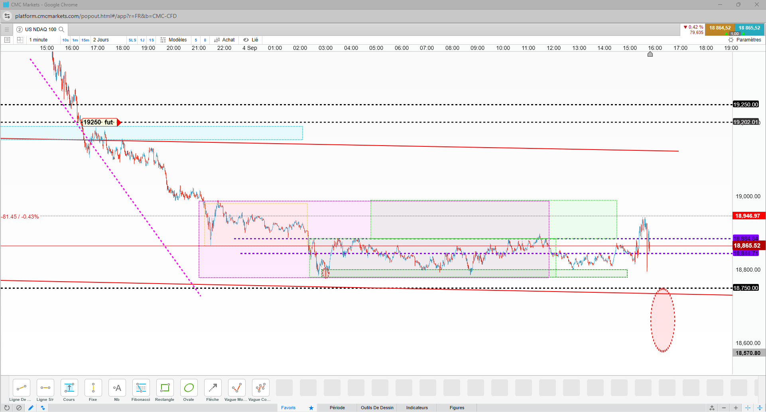Activate the Nb text annotation tool
Image resolution: width=766 pixels, height=412 pixels.
[117, 390]
